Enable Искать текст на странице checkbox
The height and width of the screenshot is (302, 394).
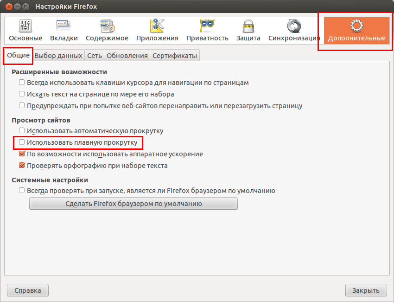22,94
